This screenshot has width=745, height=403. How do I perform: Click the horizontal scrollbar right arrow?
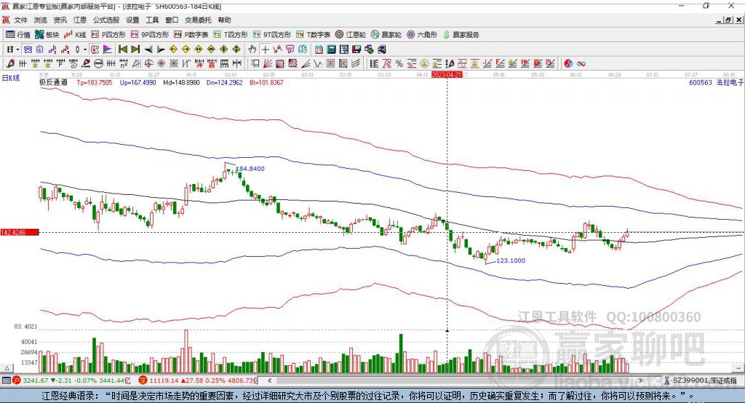pyautogui.click(x=641, y=380)
